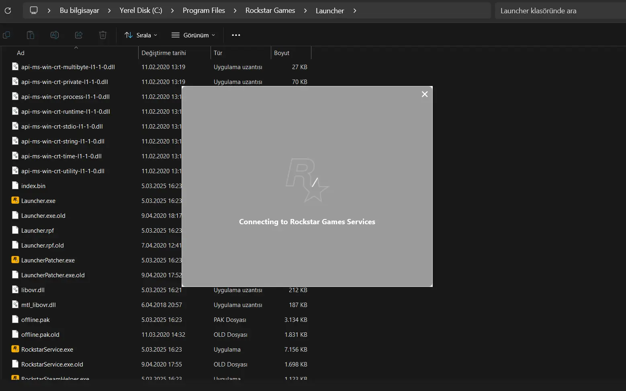Open the Sırala sort dropdown

[141, 35]
